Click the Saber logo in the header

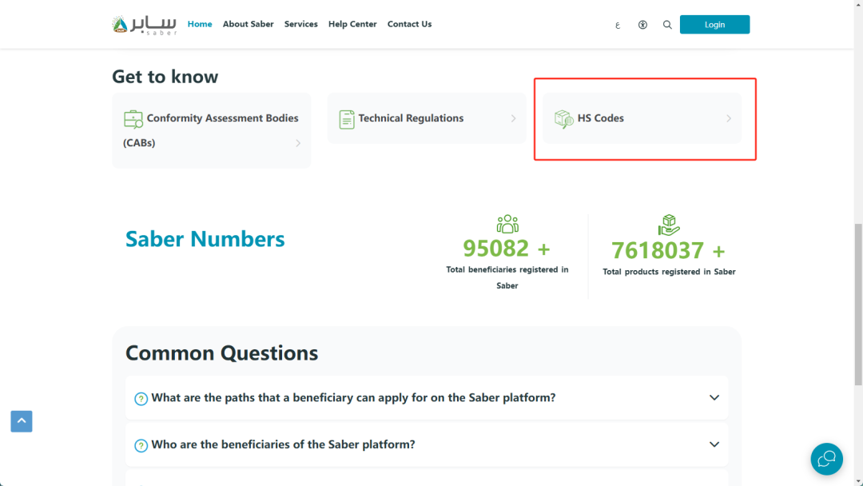click(x=144, y=25)
